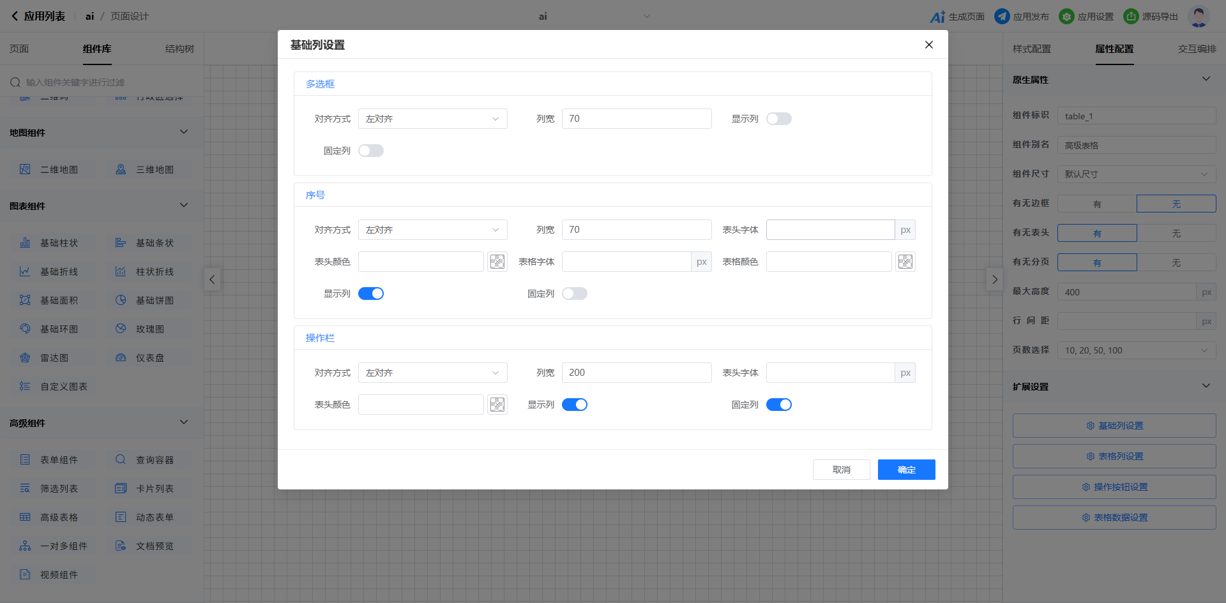Enable 显示列 toggle in 多选框 section

point(778,119)
